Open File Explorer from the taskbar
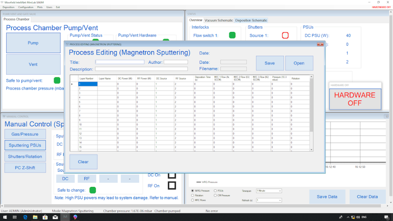Image resolution: width=393 pixels, height=221 pixels. [x=35, y=217]
